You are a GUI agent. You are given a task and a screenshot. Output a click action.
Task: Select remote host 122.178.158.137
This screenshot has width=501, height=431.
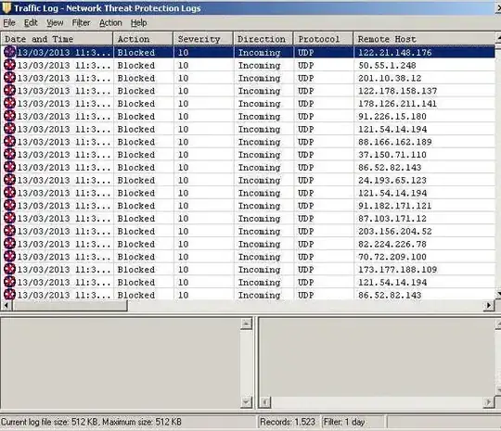[397, 91]
